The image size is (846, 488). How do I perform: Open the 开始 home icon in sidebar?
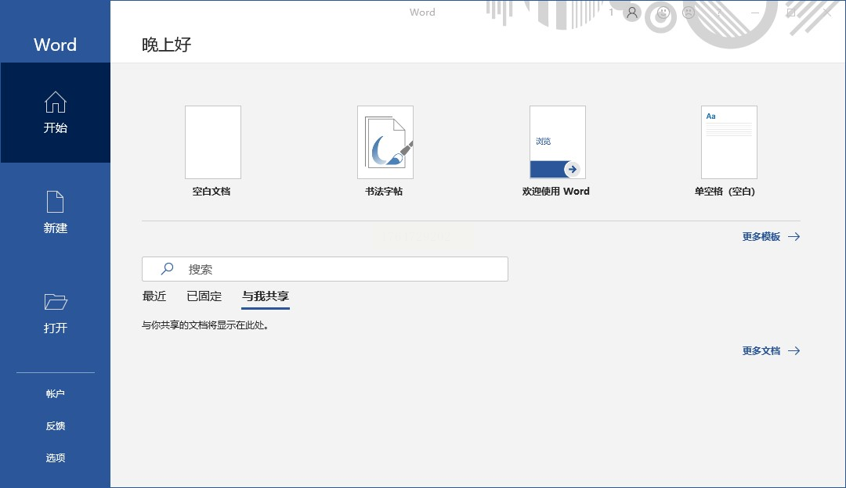pos(55,102)
